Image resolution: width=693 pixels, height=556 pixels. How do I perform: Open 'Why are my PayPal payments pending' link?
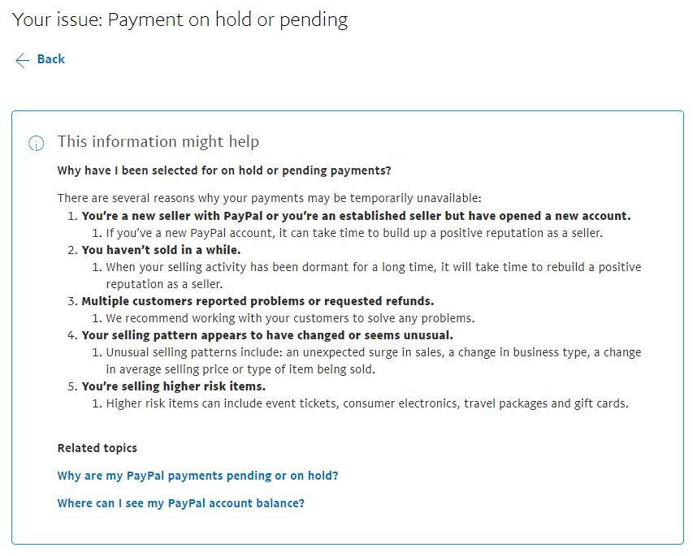pyautogui.click(x=197, y=476)
